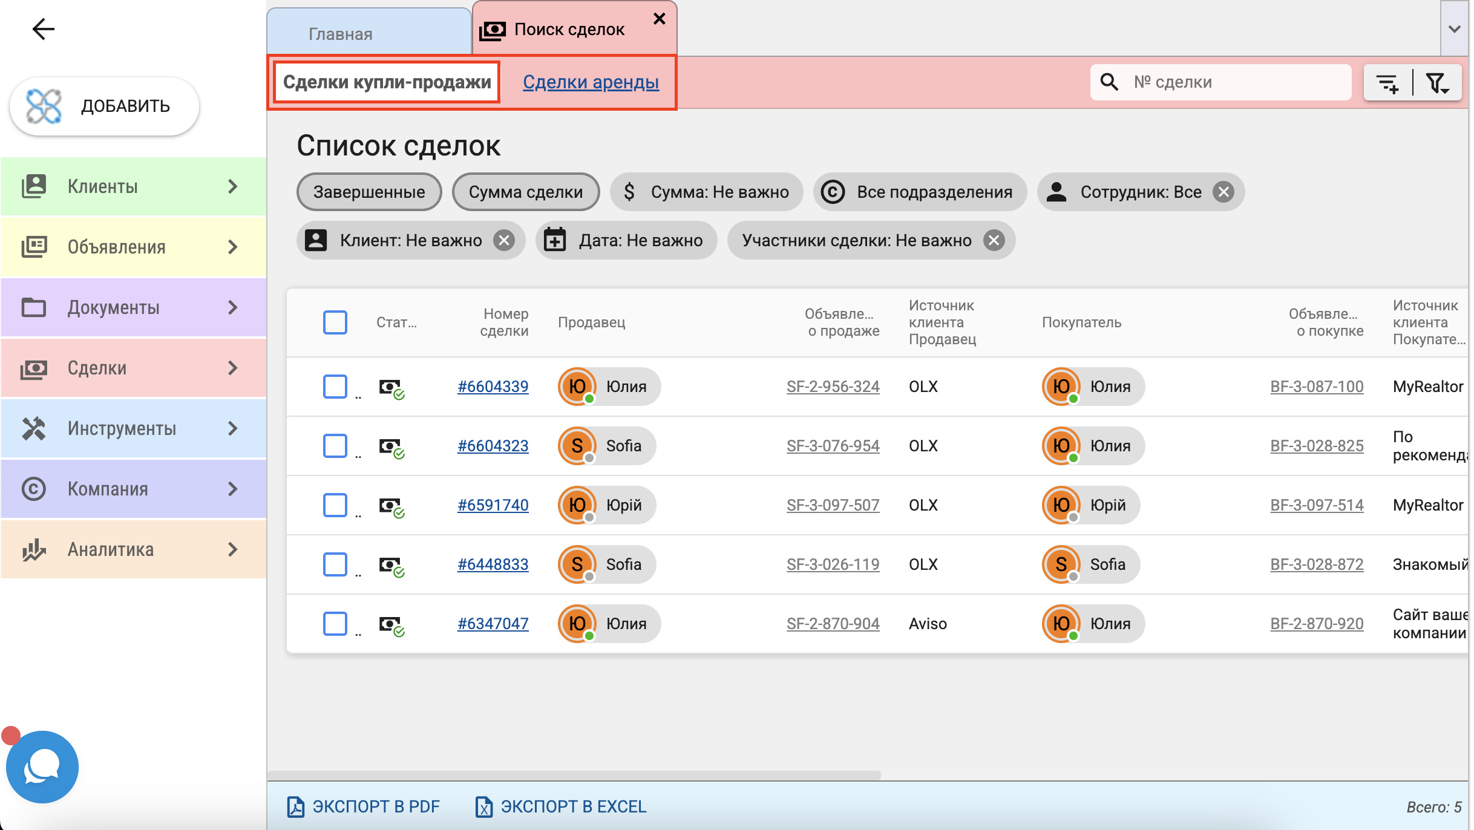
Task: Click buyer avatar Юрій in deal #6591740
Action: click(x=1061, y=505)
